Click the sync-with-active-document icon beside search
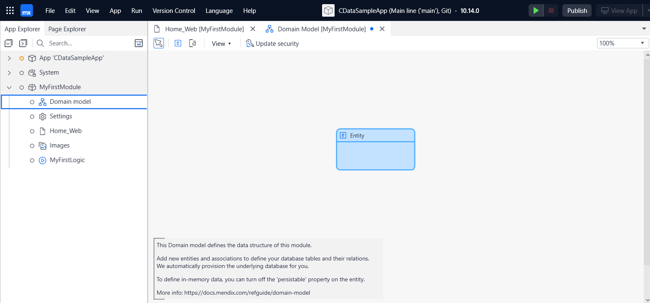This screenshot has height=303, width=650. [139, 43]
